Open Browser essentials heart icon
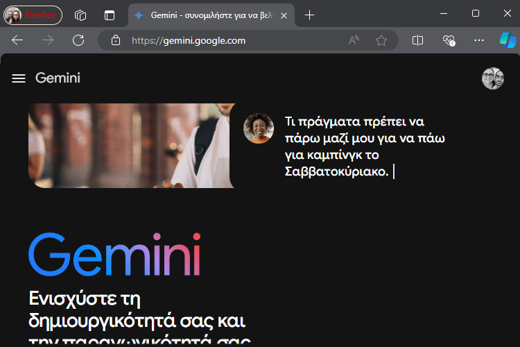This screenshot has height=347, width=520. (x=449, y=40)
